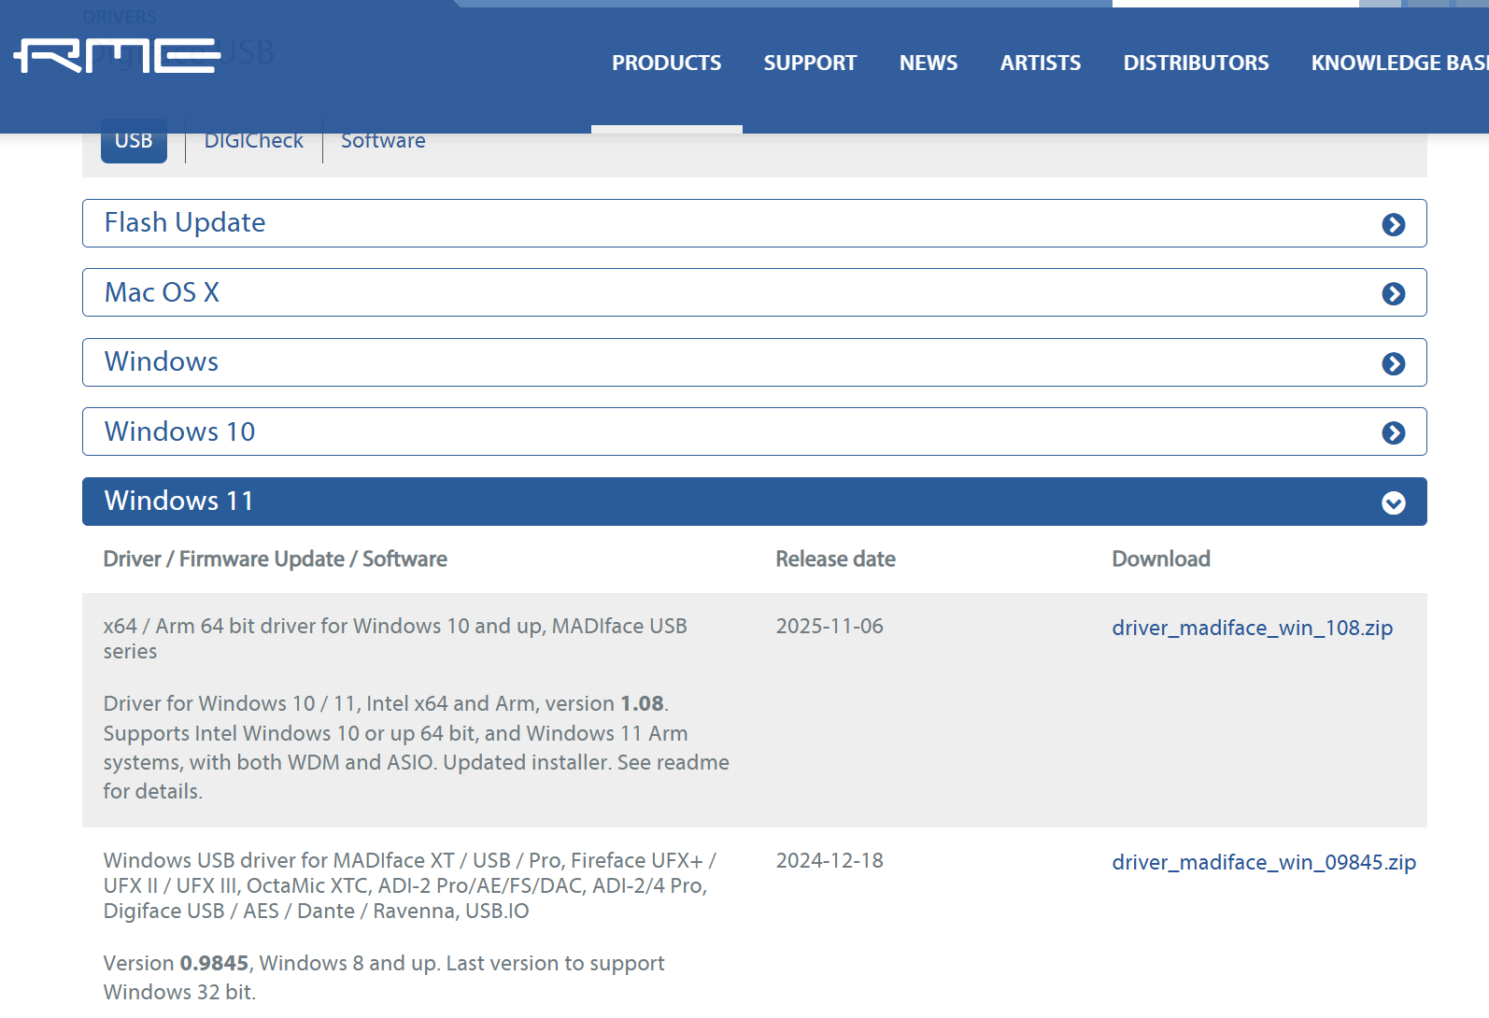Open the Artists navigation item
1489x1018 pixels.
1040,63
